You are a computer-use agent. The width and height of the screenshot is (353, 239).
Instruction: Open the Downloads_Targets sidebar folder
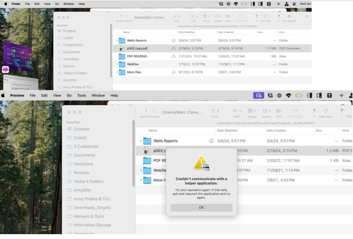tap(92, 208)
